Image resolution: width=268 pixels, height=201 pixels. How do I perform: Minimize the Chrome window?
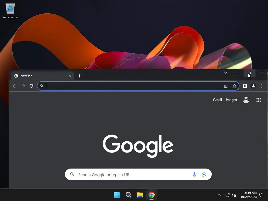pos(237,73)
